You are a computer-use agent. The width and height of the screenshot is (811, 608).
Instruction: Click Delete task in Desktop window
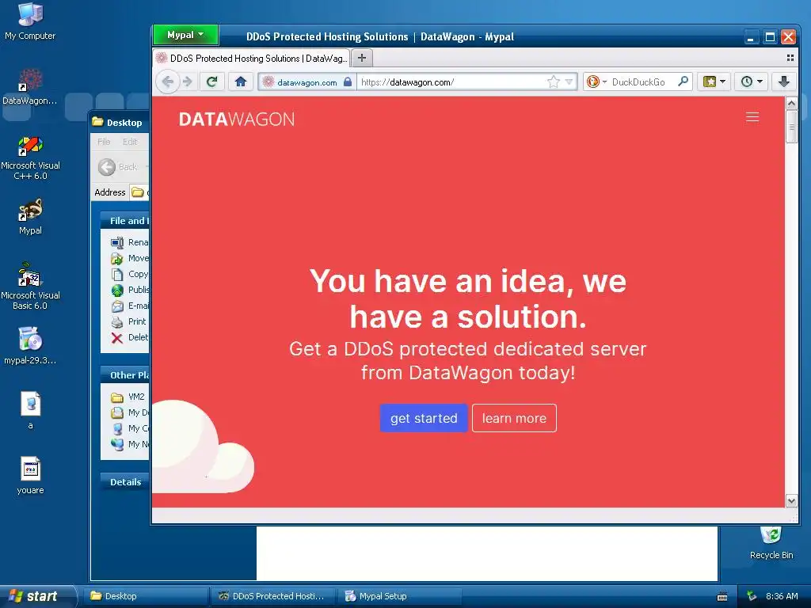tap(130, 337)
